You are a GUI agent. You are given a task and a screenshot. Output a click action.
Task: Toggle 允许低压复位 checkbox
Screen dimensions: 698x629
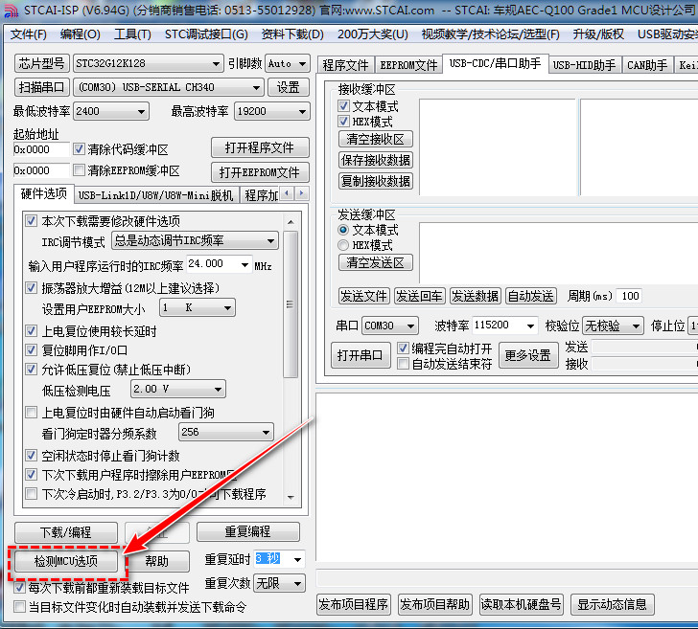coord(31,369)
